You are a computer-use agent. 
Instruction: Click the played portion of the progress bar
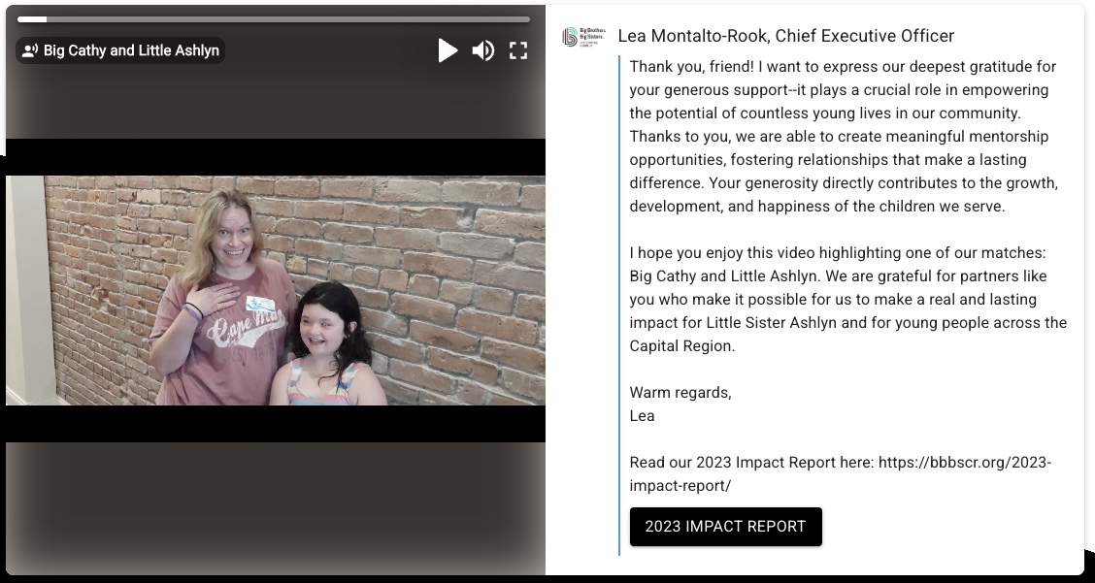(x=31, y=19)
